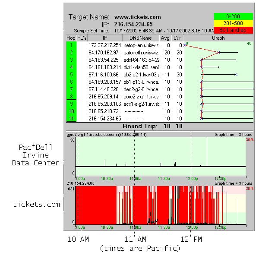The width and height of the screenshot is (259, 259).
Task: Click hop 11 IP 216.154.234.65
Action: 105,119
